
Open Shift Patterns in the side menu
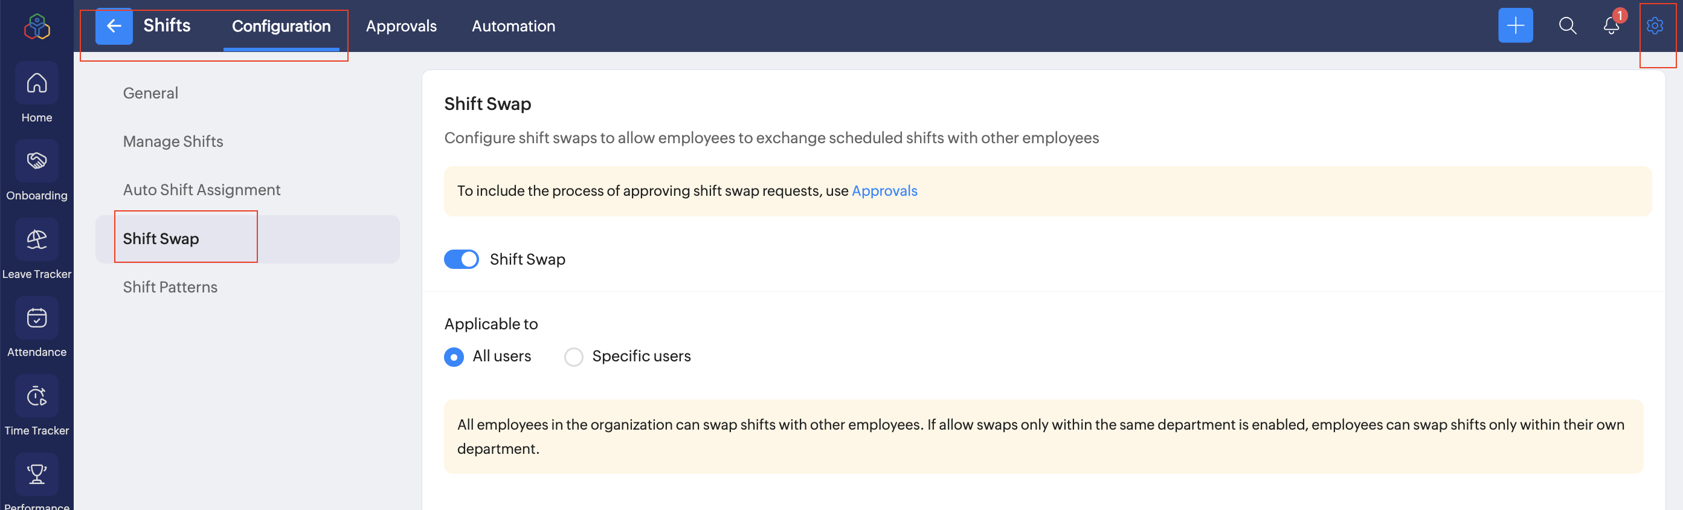pos(170,287)
